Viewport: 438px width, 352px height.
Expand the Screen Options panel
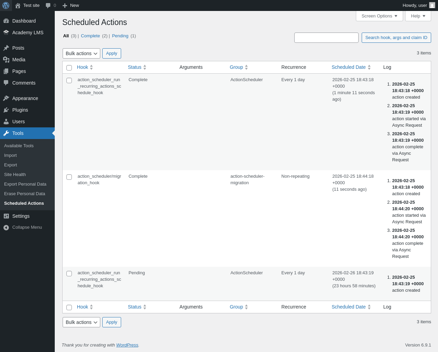click(379, 16)
